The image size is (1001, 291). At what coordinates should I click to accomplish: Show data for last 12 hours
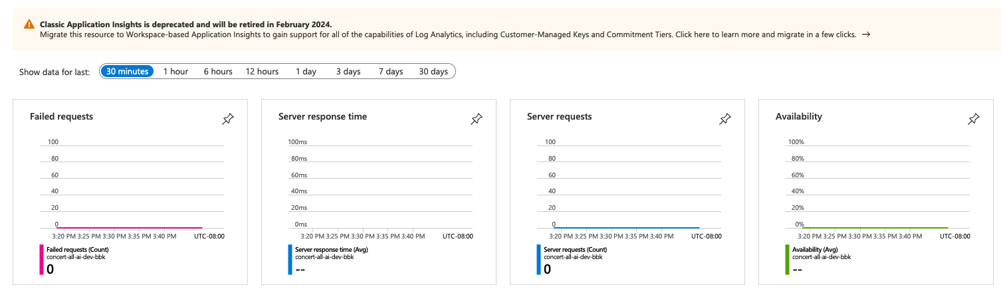262,72
